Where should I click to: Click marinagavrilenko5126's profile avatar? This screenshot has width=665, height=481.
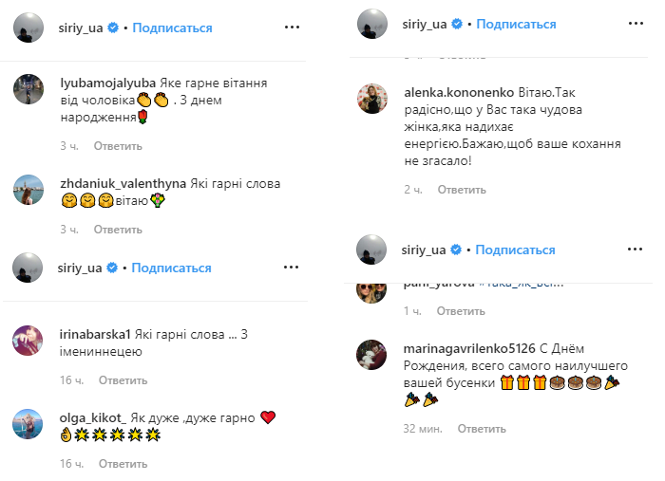click(x=370, y=355)
